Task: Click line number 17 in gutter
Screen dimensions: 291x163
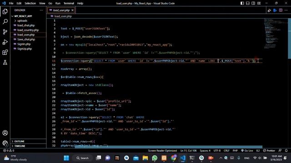Action: pos(54,85)
